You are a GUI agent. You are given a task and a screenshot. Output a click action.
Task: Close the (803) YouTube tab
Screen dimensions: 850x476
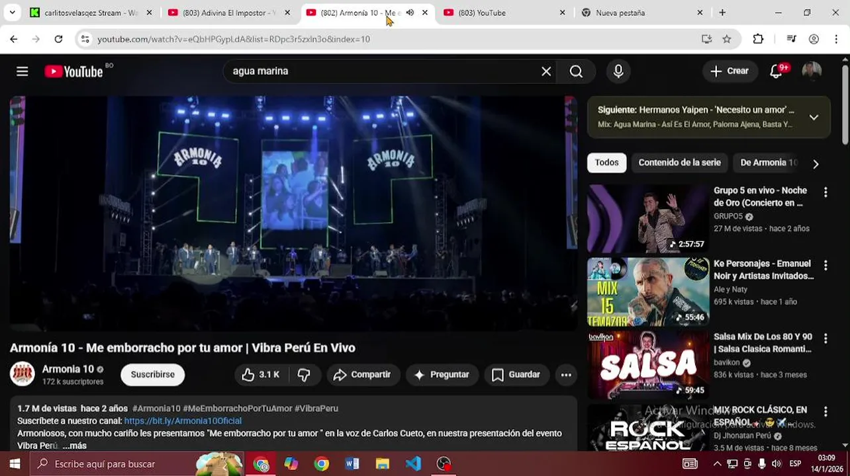[562, 13]
